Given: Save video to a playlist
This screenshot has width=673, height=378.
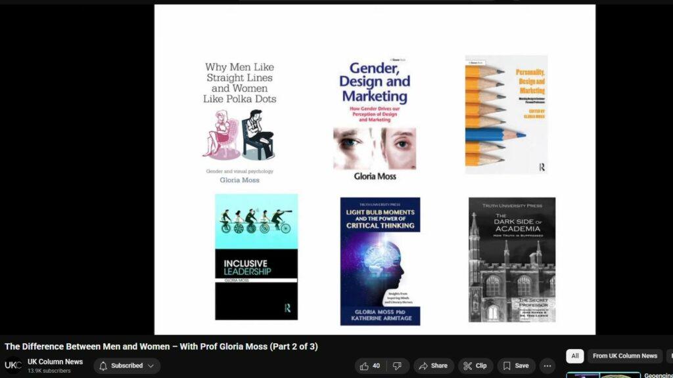Looking at the screenshot, I should [516, 366].
